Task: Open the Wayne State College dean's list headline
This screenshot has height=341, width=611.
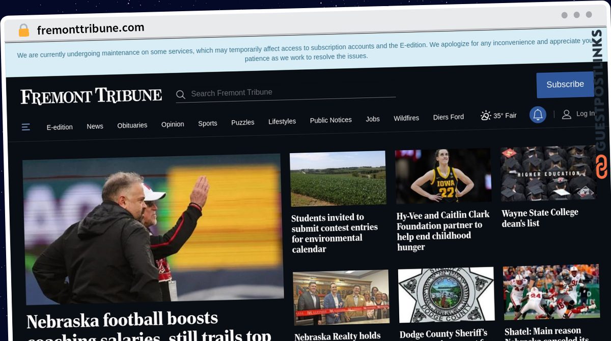Action: 540,217
